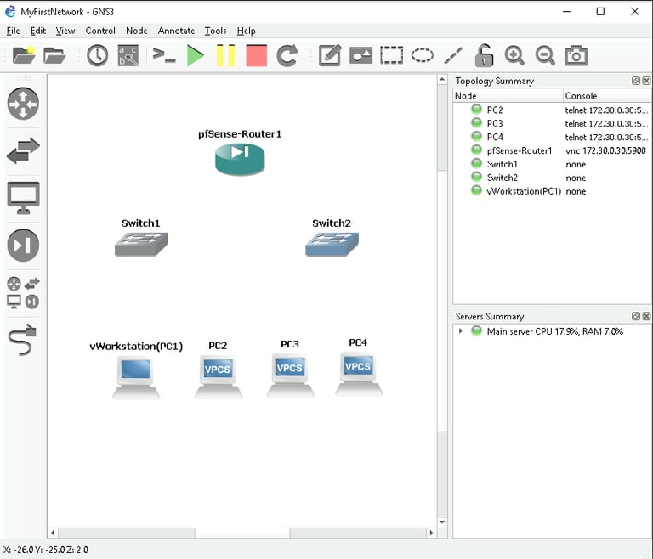This screenshot has height=559, width=653.
Task: Browse end devices monitor icon
Action: point(23,198)
